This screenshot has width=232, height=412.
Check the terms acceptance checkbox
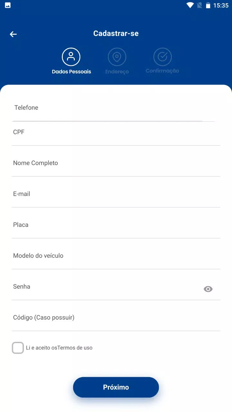(x=18, y=348)
